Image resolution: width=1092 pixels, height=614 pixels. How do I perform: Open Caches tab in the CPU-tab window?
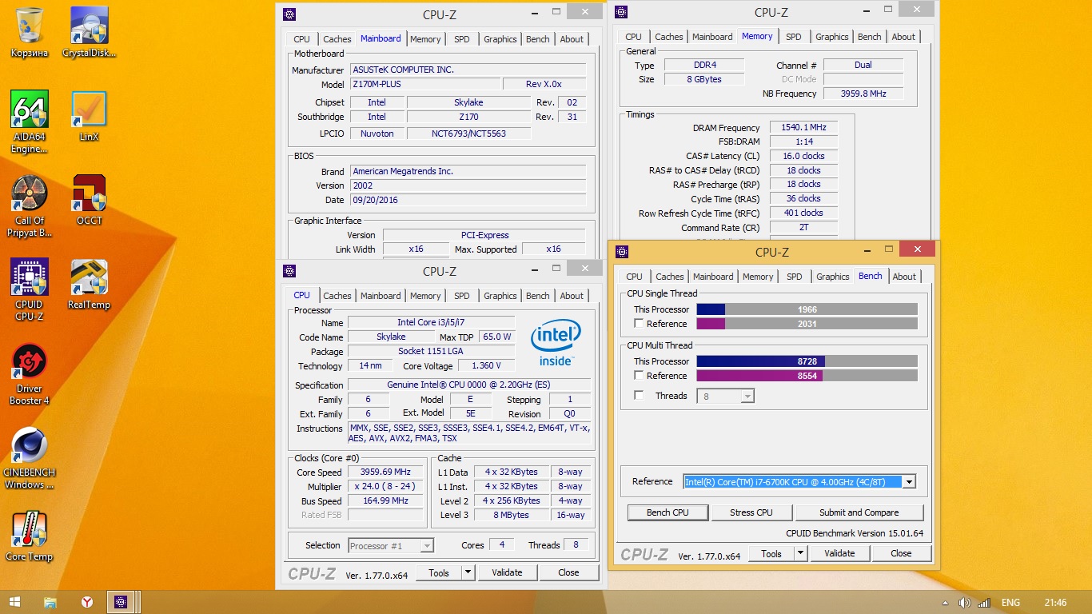click(x=337, y=296)
